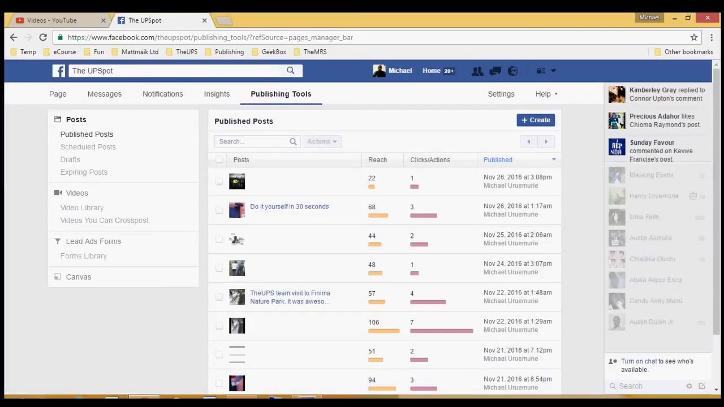This screenshot has width=724, height=407.
Task: Bookmark this page with star icon
Action: pyautogui.click(x=694, y=37)
